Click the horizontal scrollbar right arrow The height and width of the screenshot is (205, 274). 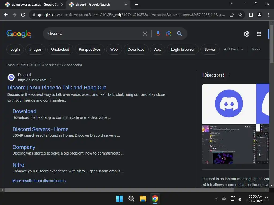(x=267, y=190)
